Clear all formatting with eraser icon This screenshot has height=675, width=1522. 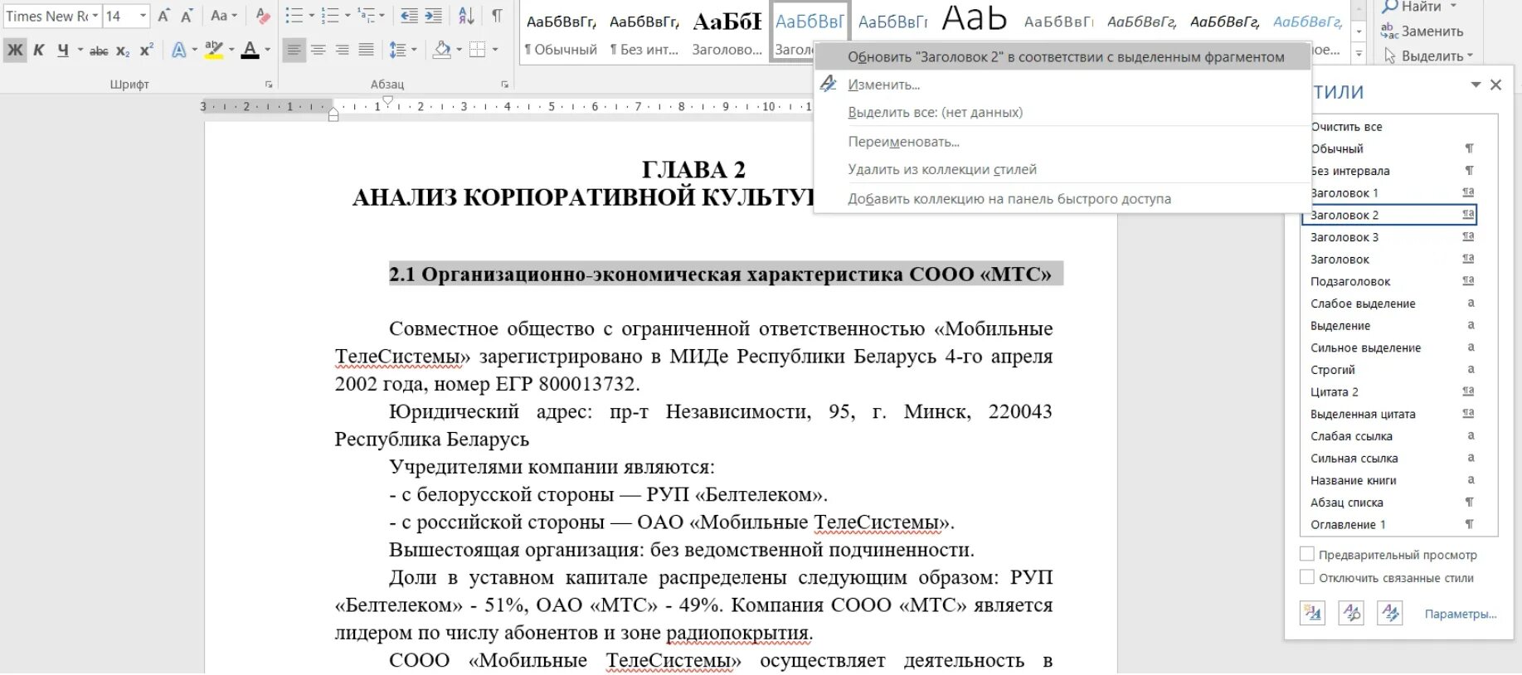(263, 16)
